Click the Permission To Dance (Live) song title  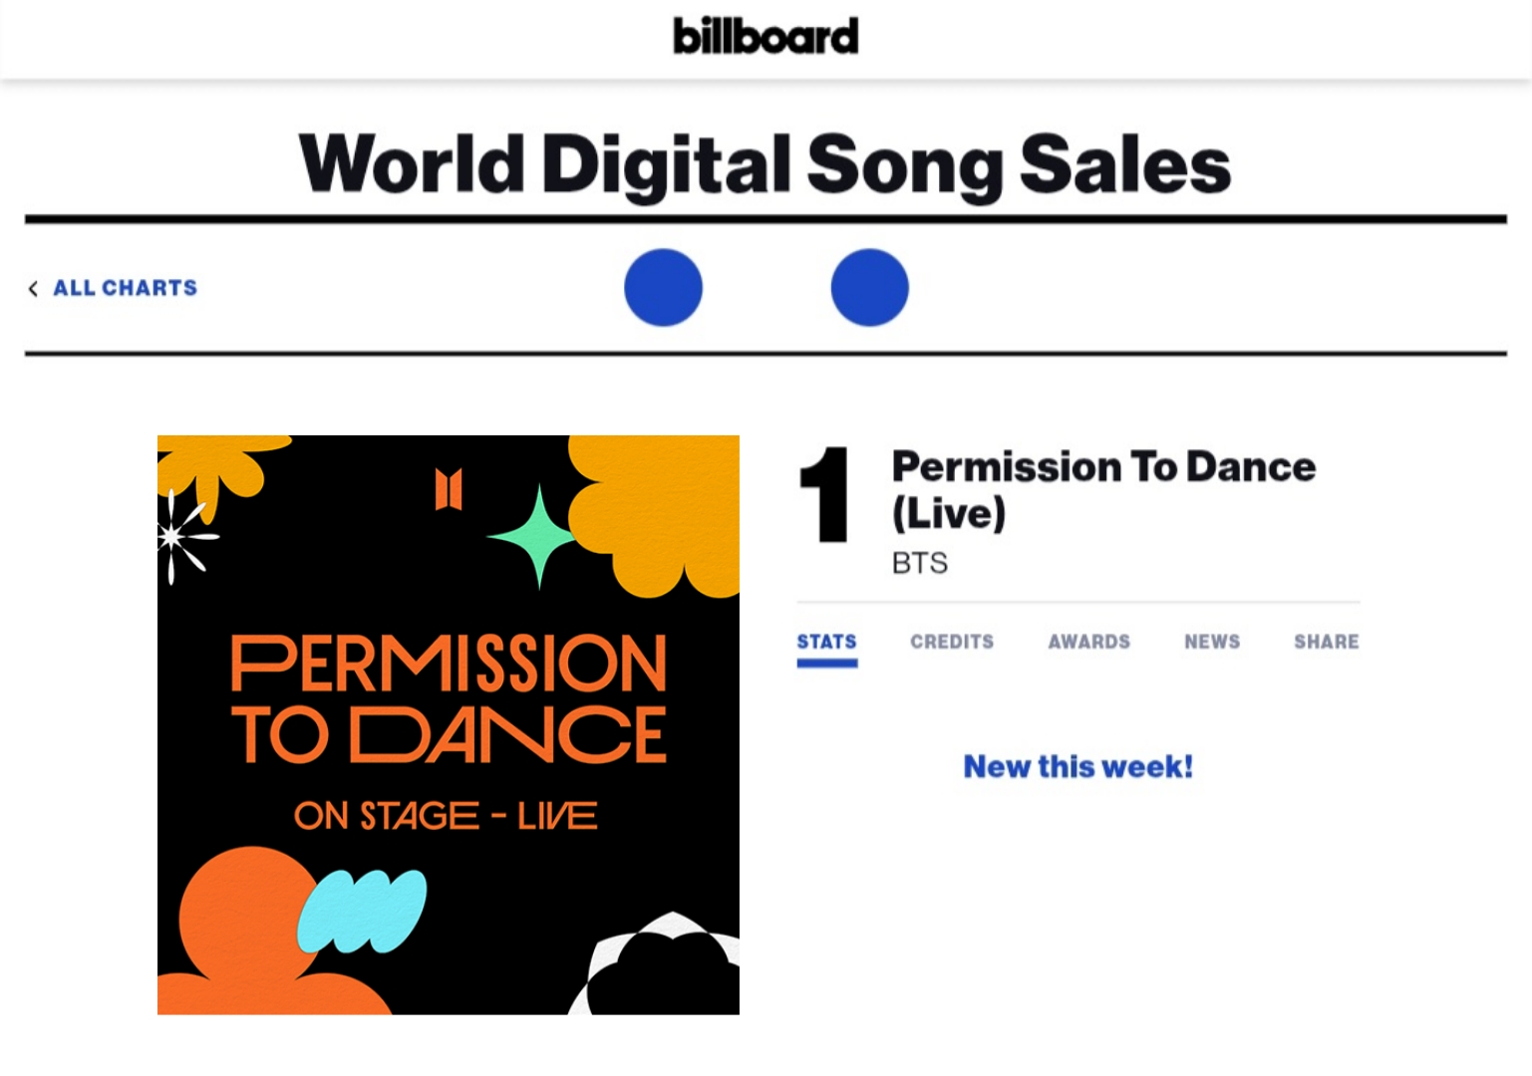click(1103, 489)
